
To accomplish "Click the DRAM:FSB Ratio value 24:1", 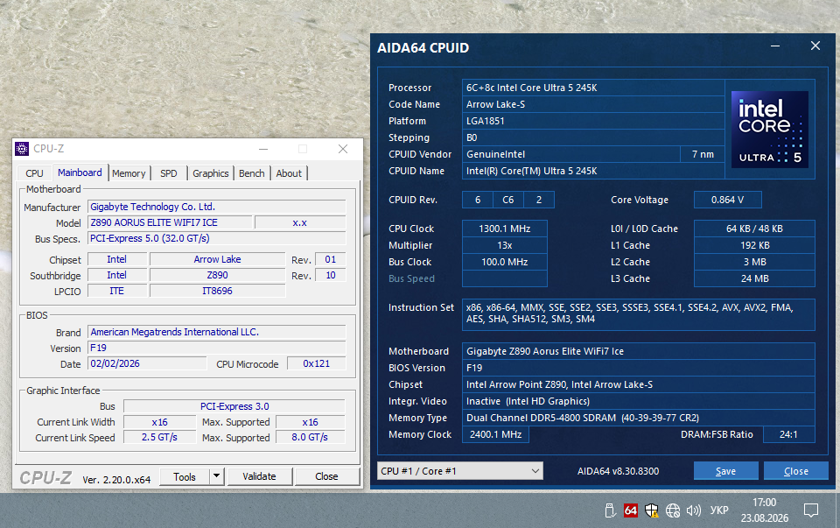I will (x=788, y=434).
